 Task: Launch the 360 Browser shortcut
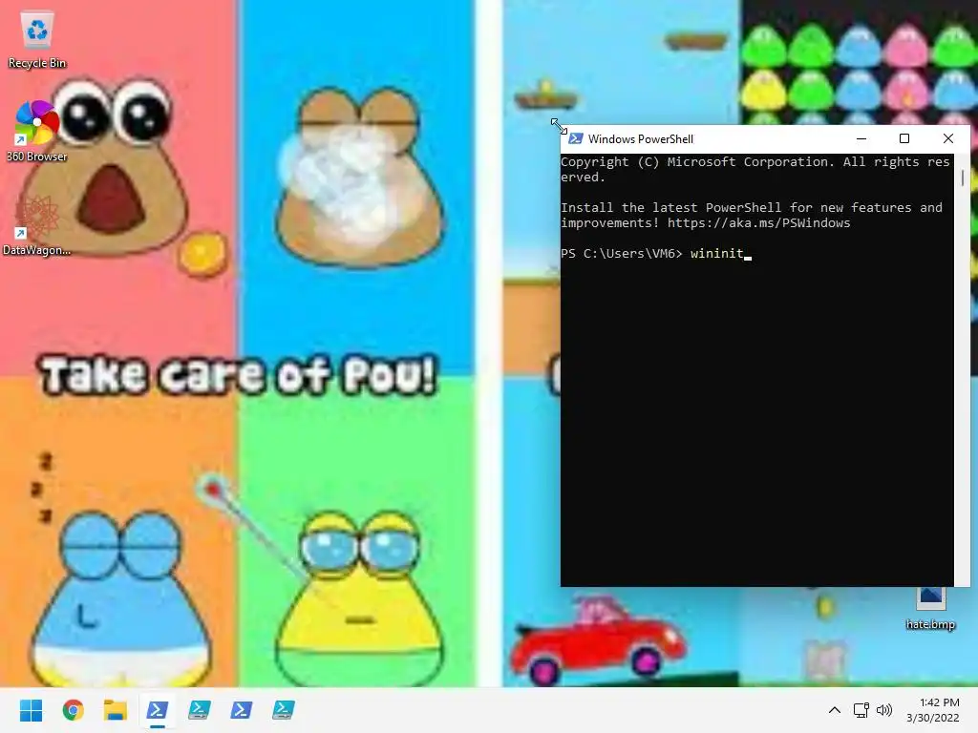(x=37, y=131)
